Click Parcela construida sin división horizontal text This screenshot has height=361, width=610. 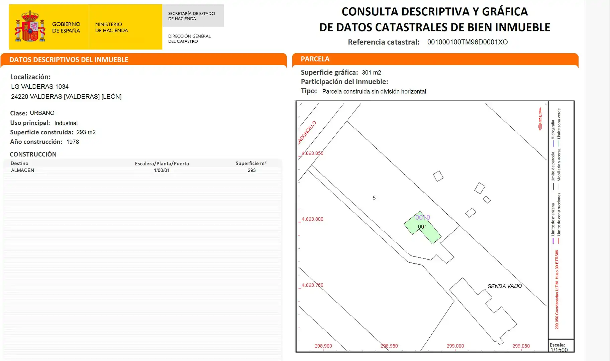pos(374,92)
